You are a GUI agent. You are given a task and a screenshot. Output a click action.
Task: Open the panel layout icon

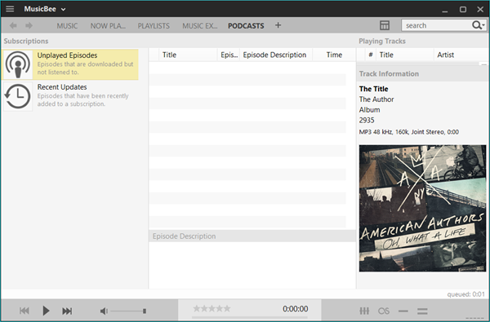385,25
